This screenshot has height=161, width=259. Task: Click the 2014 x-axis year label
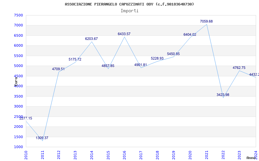coord(92,155)
